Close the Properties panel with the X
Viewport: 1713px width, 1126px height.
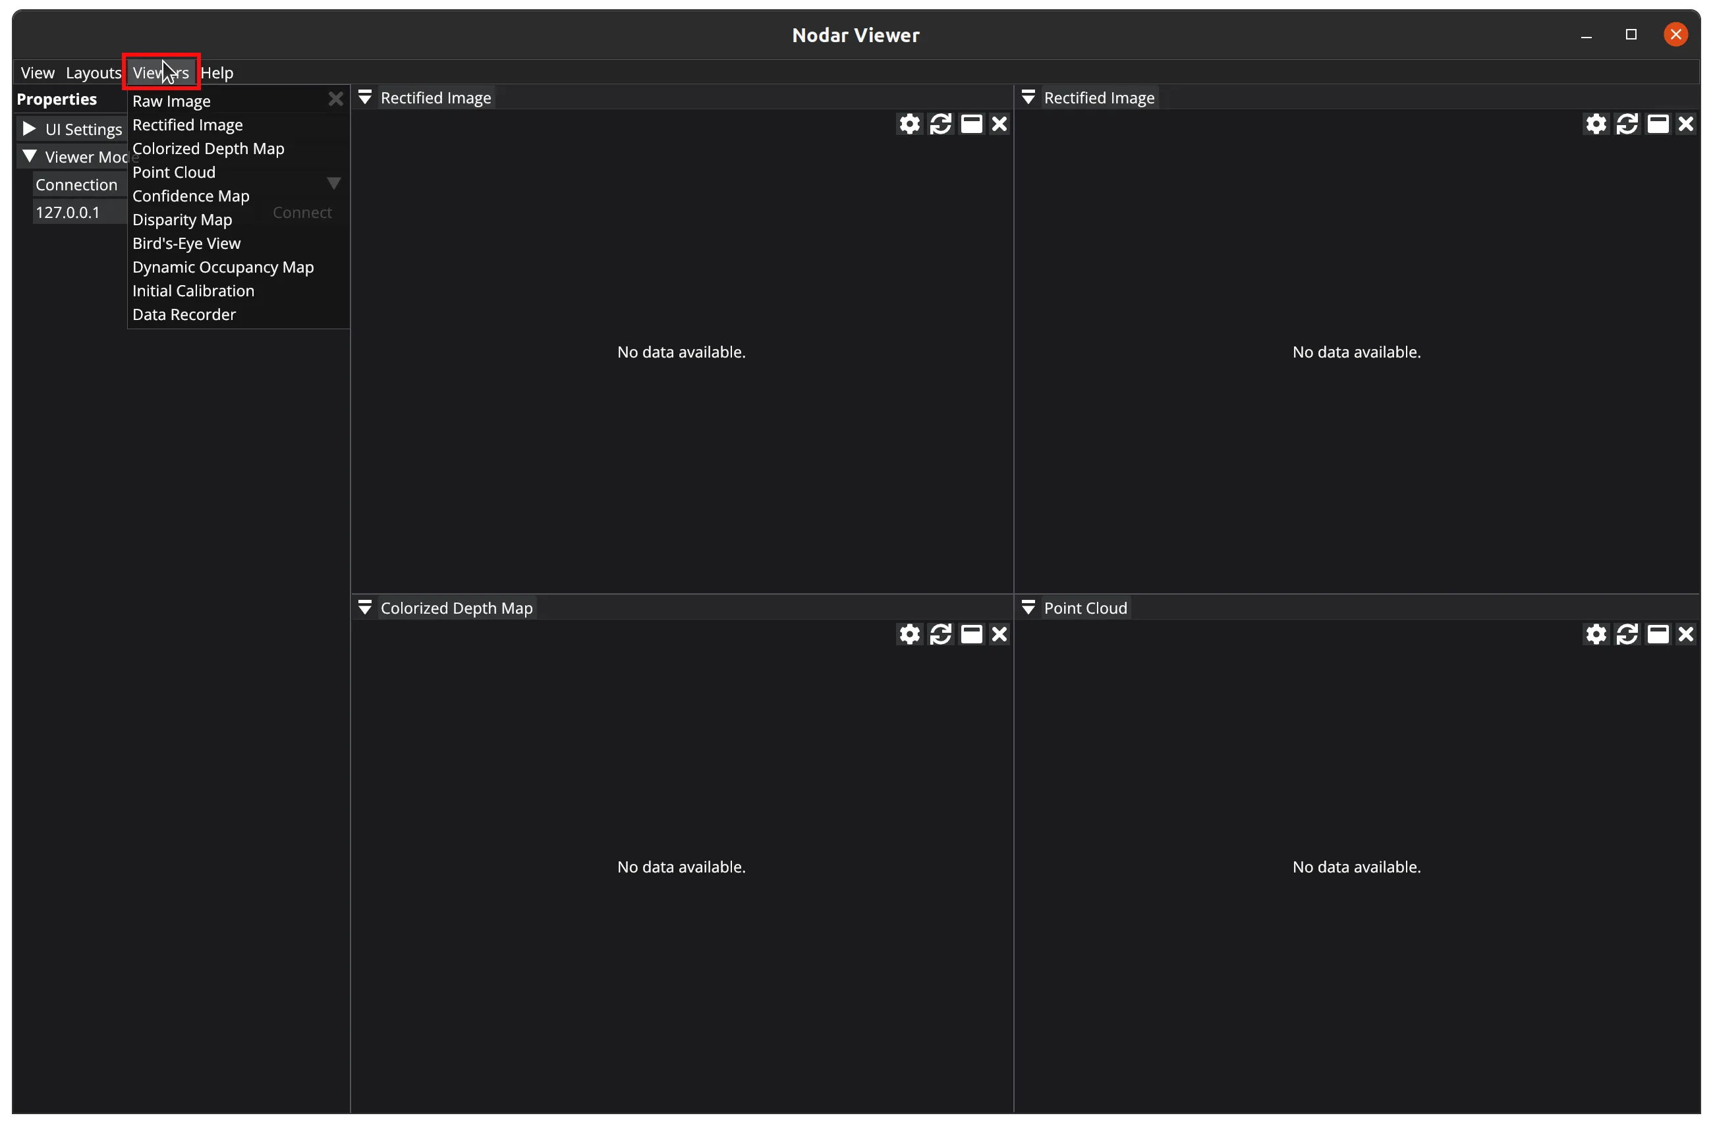(x=335, y=99)
